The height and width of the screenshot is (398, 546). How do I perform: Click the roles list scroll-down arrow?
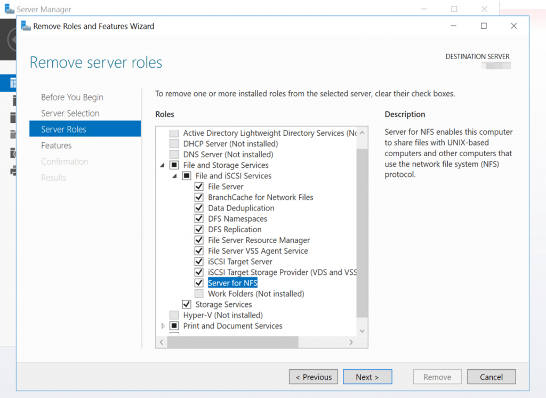[x=362, y=331]
